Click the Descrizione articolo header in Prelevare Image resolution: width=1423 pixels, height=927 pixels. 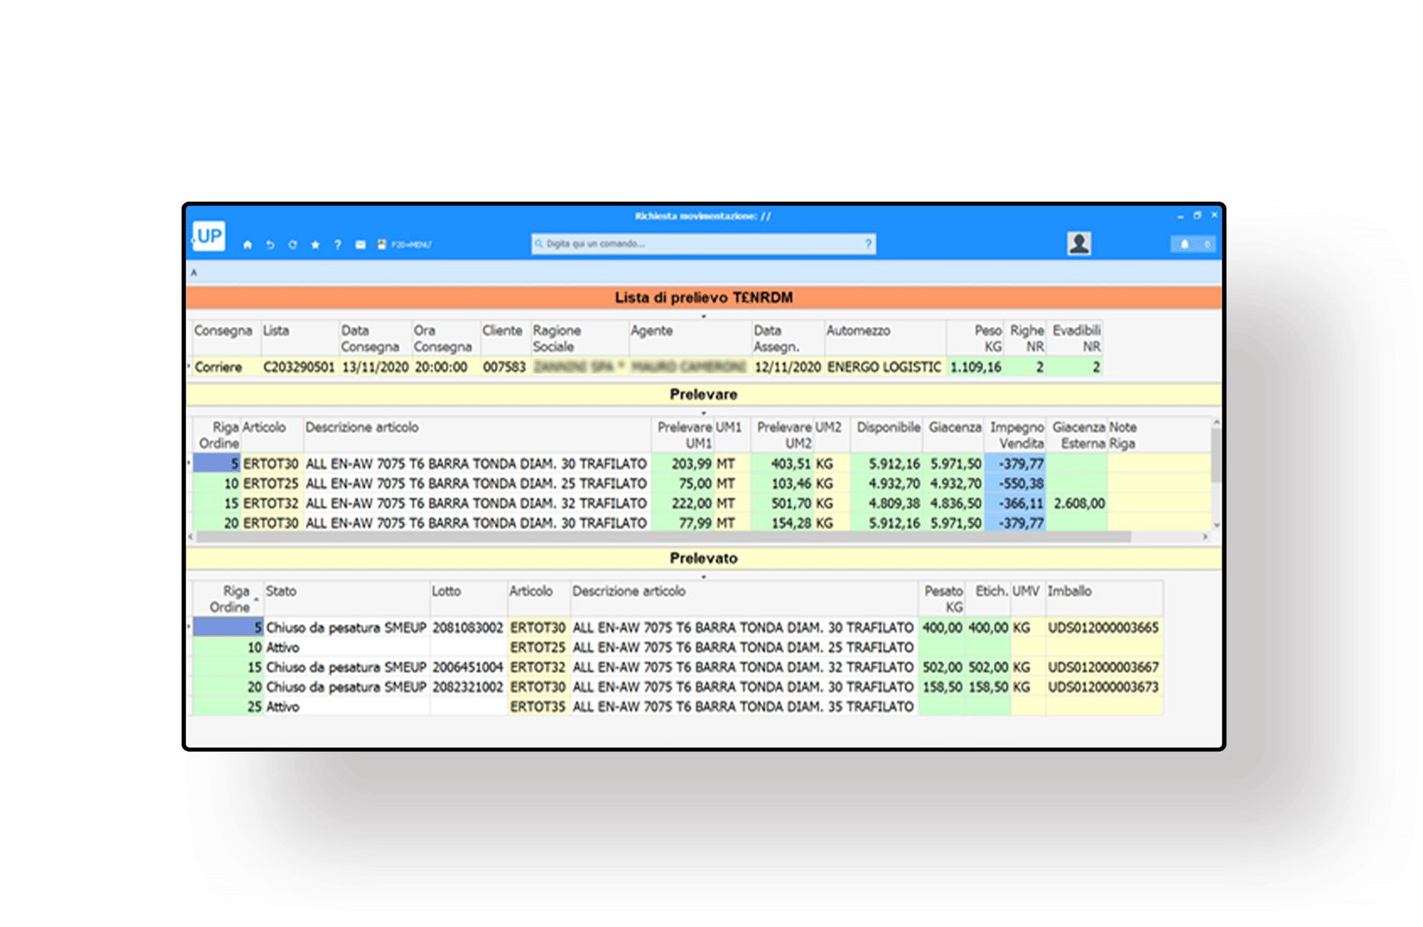[362, 428]
